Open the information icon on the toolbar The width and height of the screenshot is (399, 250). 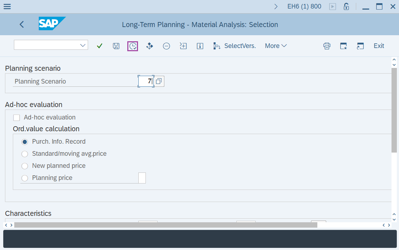coord(200,46)
